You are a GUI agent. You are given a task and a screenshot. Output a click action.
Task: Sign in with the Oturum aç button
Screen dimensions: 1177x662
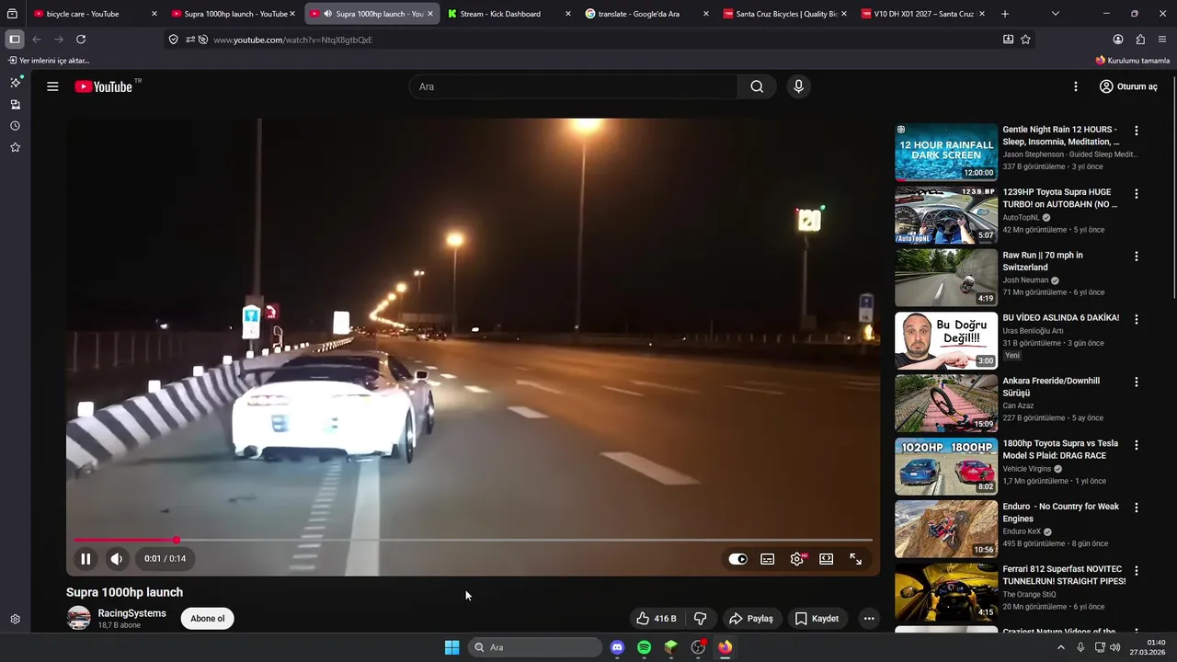[x=1128, y=86]
